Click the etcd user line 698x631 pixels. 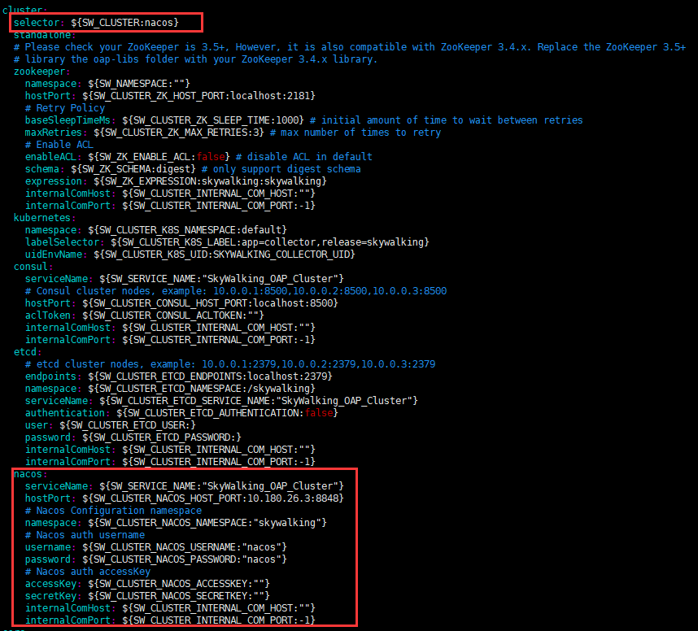(x=111, y=425)
